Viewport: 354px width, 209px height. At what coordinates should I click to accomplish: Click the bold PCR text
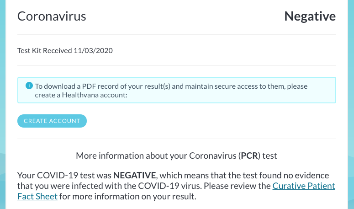(x=249, y=155)
